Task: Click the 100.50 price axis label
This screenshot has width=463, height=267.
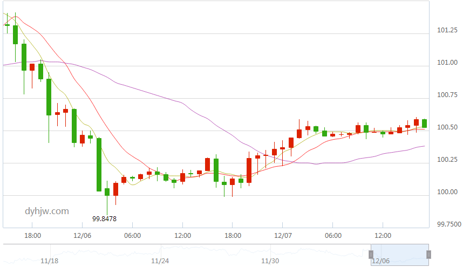Action: [x=447, y=127]
